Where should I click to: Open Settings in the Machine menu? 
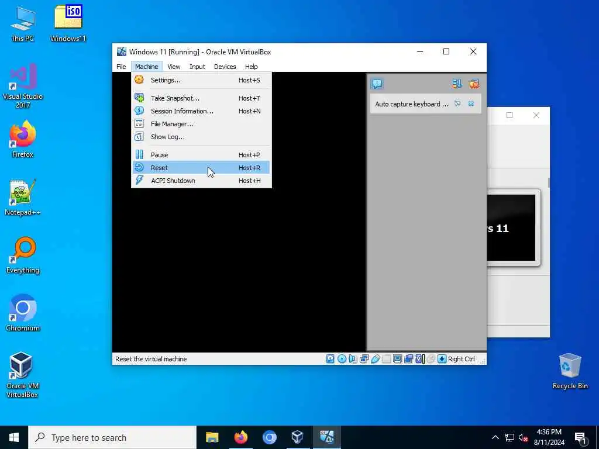(x=201, y=80)
